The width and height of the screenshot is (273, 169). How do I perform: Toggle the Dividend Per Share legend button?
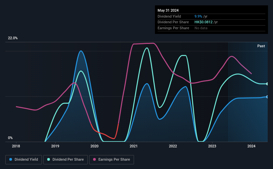(x=66, y=159)
